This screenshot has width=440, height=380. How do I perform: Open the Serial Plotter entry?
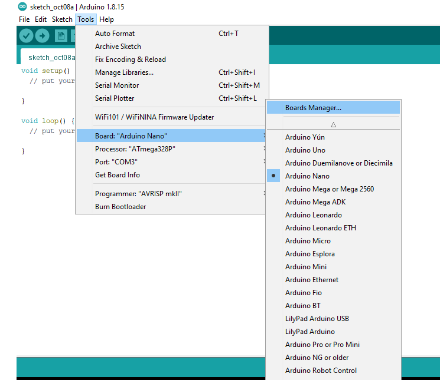tap(171, 98)
